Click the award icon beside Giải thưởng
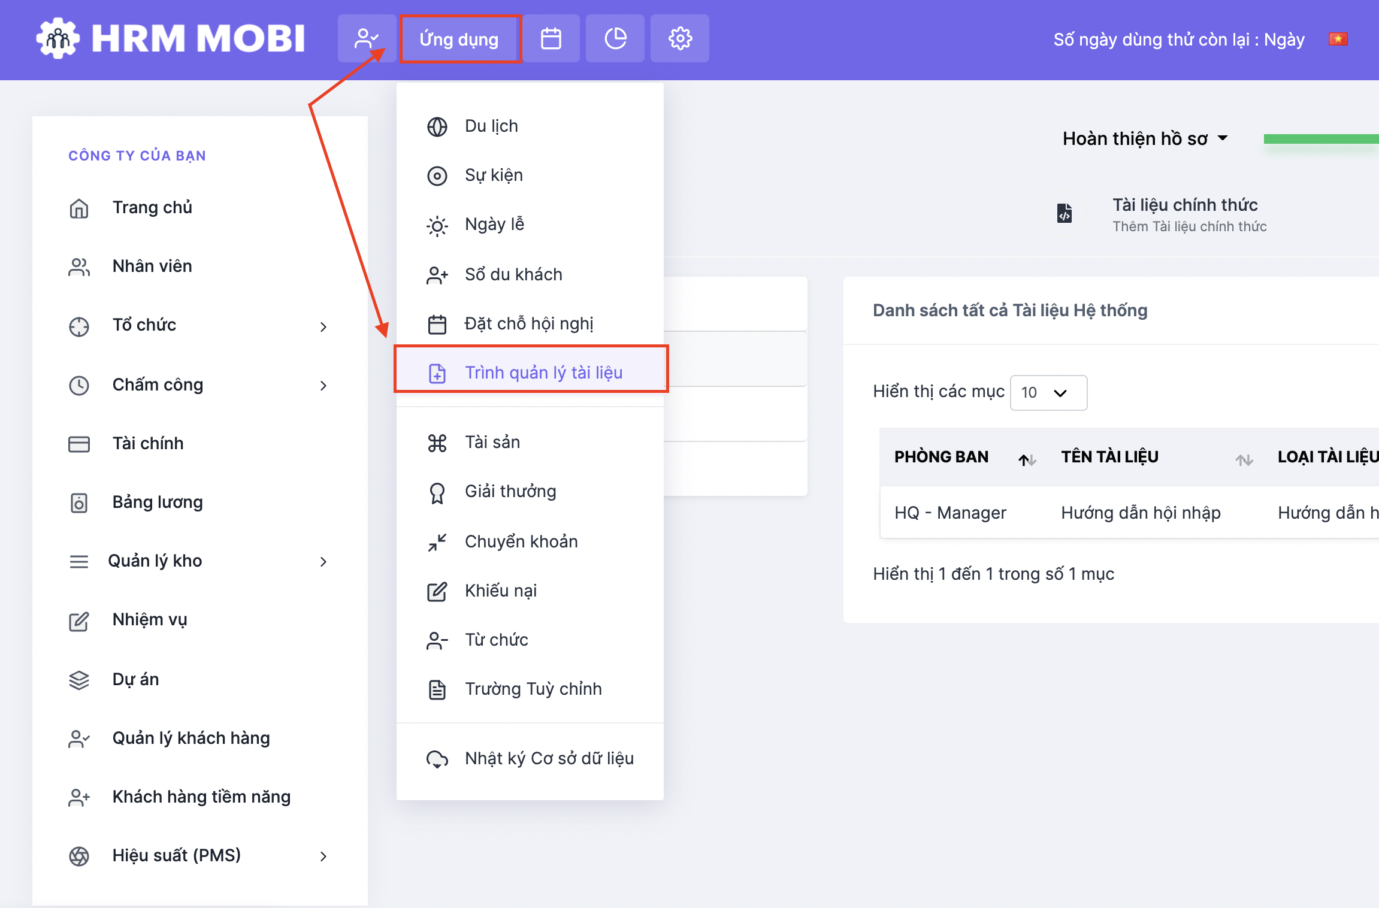1379x908 pixels. (x=437, y=493)
